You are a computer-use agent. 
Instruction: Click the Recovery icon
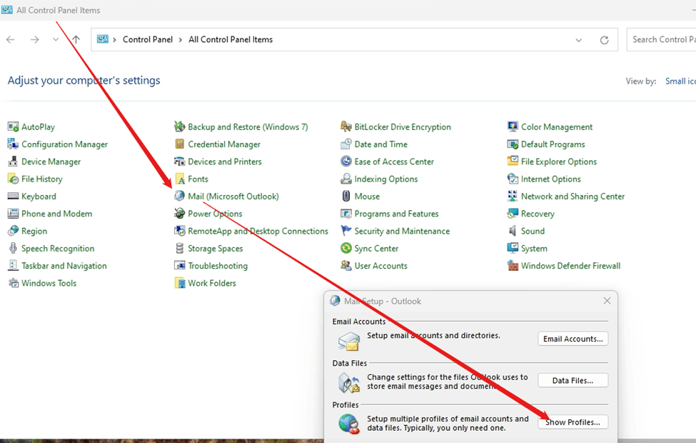pos(513,214)
